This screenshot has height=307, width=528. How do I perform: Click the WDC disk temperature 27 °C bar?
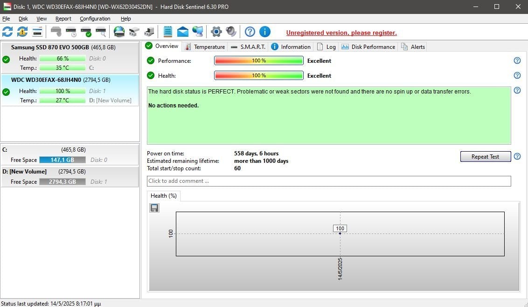point(63,100)
